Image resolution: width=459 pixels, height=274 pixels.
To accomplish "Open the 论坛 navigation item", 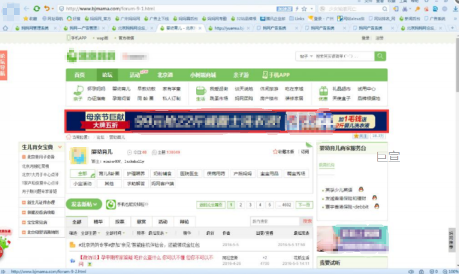I will point(107,75).
